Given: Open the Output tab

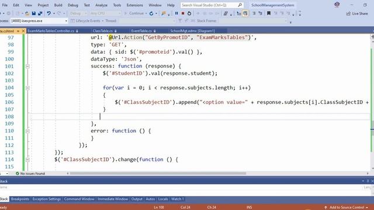Looking at the screenshot, I should point(137,199).
